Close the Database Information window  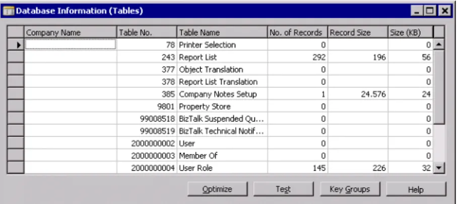tap(445, 11)
